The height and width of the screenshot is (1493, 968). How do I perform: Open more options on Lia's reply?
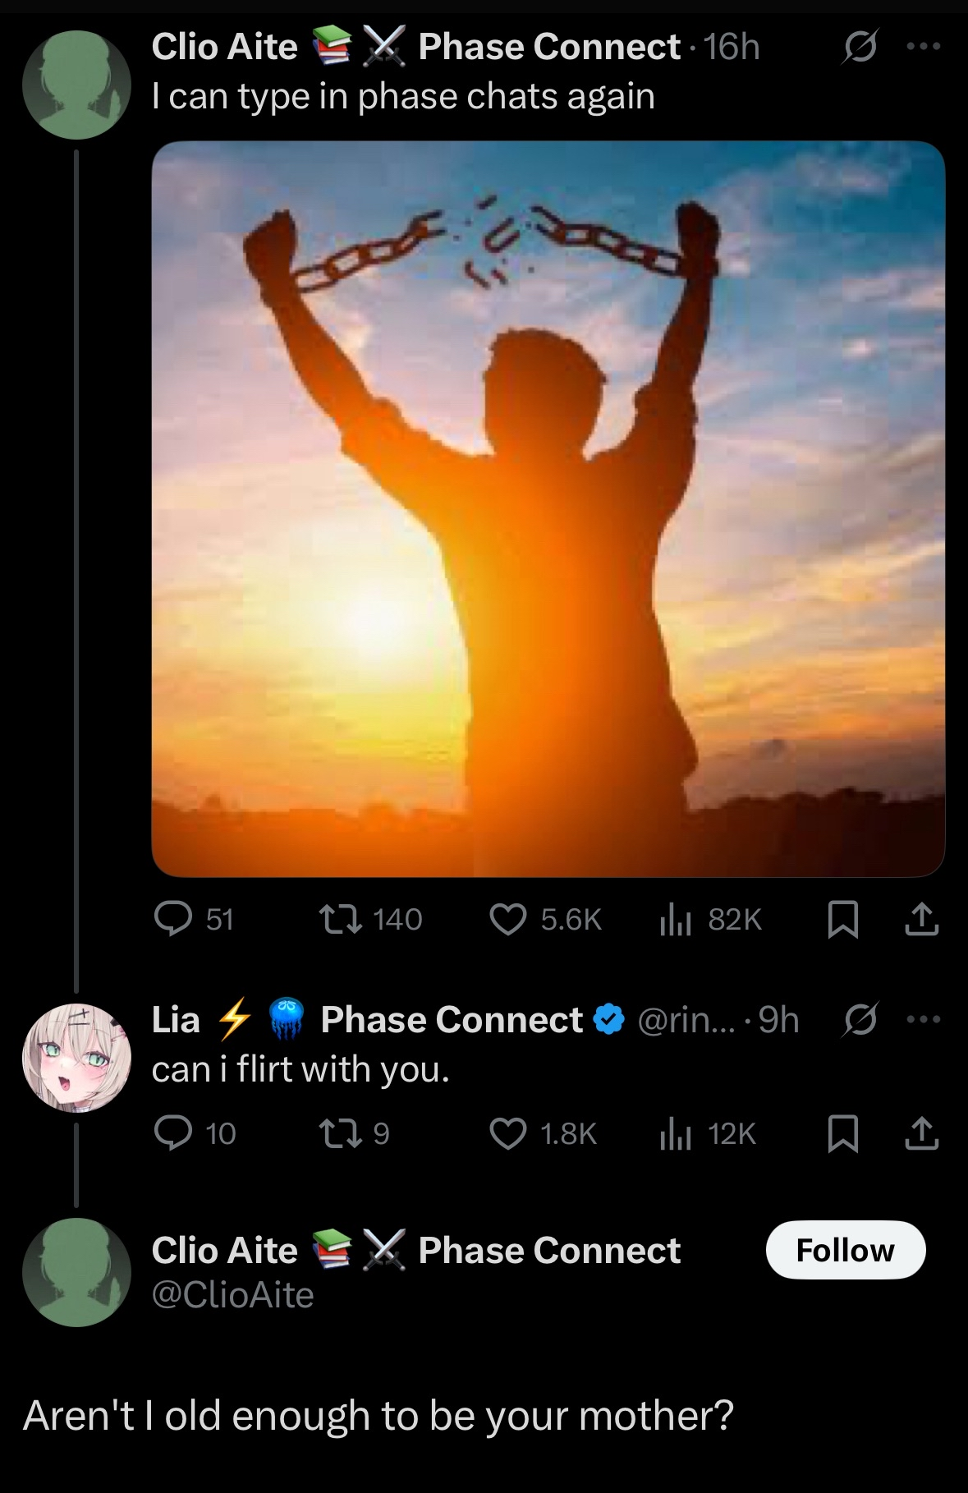point(924,1019)
